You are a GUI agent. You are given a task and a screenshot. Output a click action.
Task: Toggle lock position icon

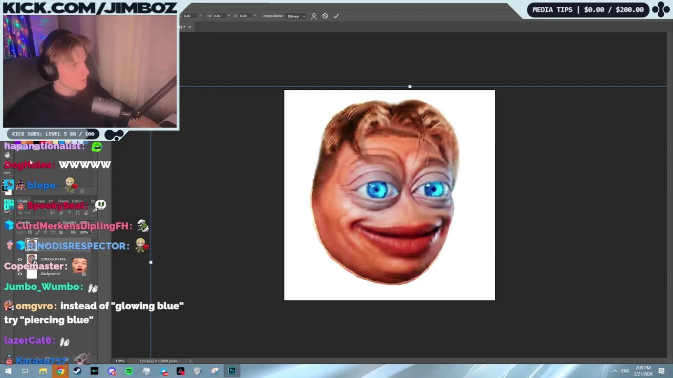pos(45,232)
